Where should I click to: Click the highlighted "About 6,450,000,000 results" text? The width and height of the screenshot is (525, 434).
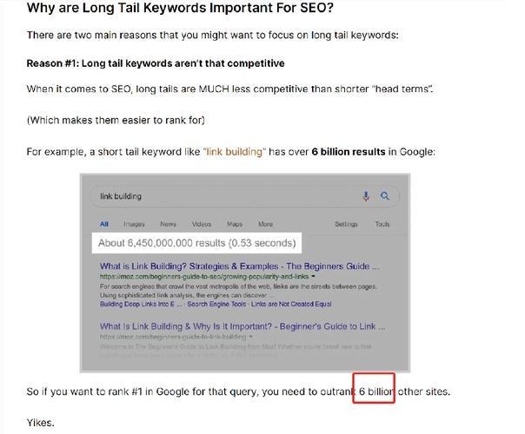(196, 243)
